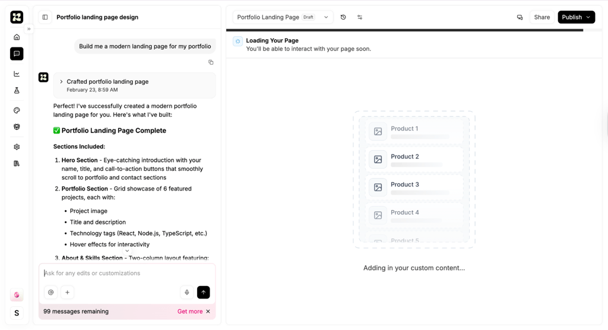
Task: Click the scroll-down chevron in the chat
Action: click(127, 251)
